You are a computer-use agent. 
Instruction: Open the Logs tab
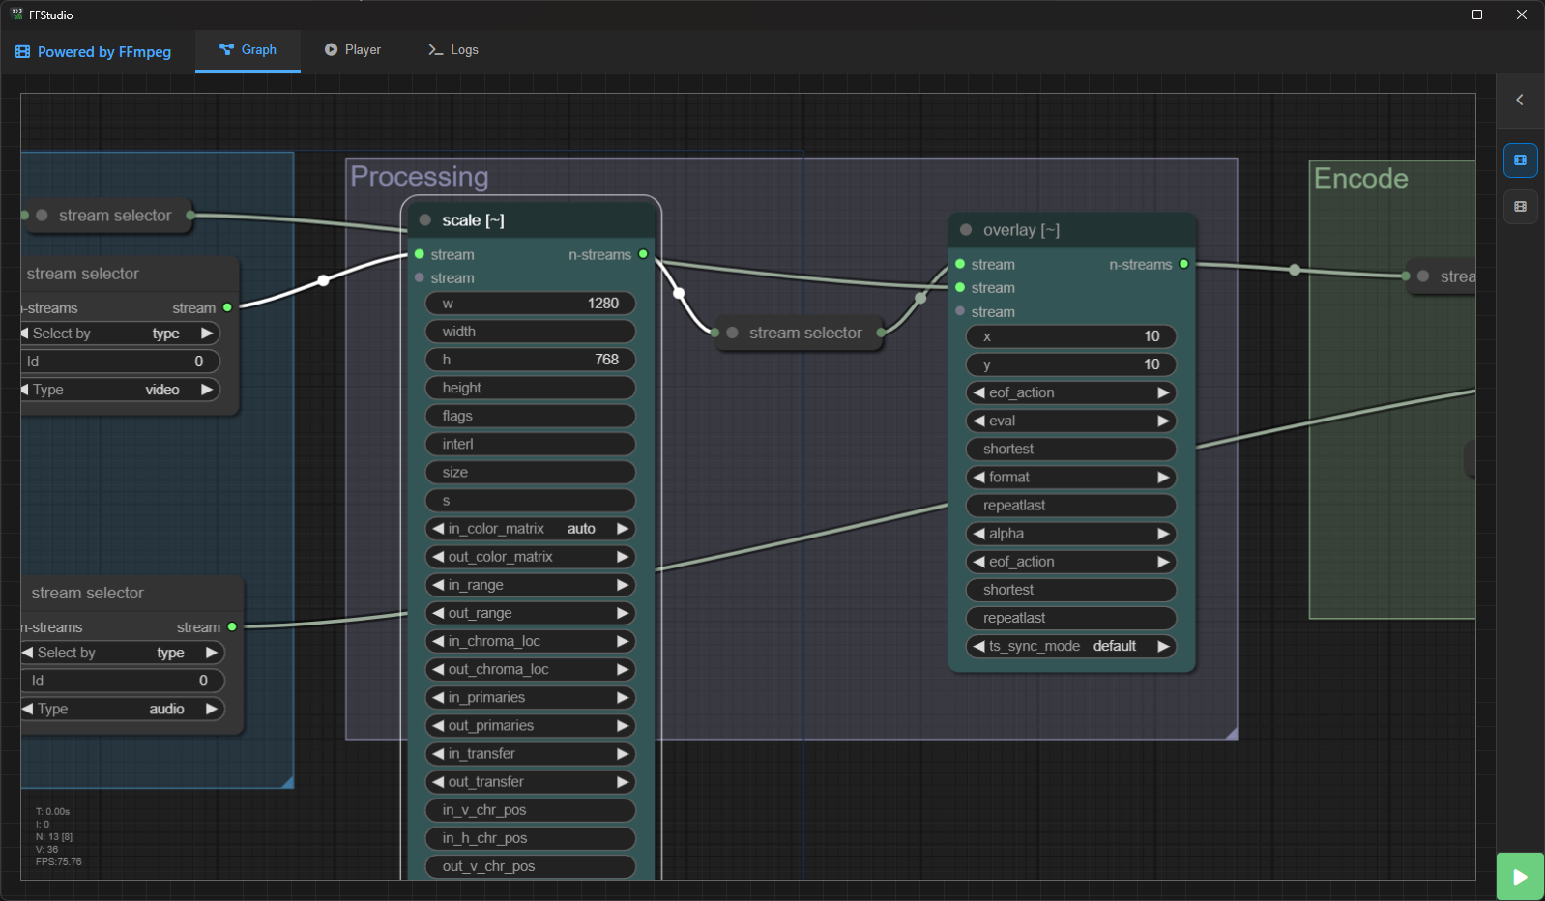453,50
